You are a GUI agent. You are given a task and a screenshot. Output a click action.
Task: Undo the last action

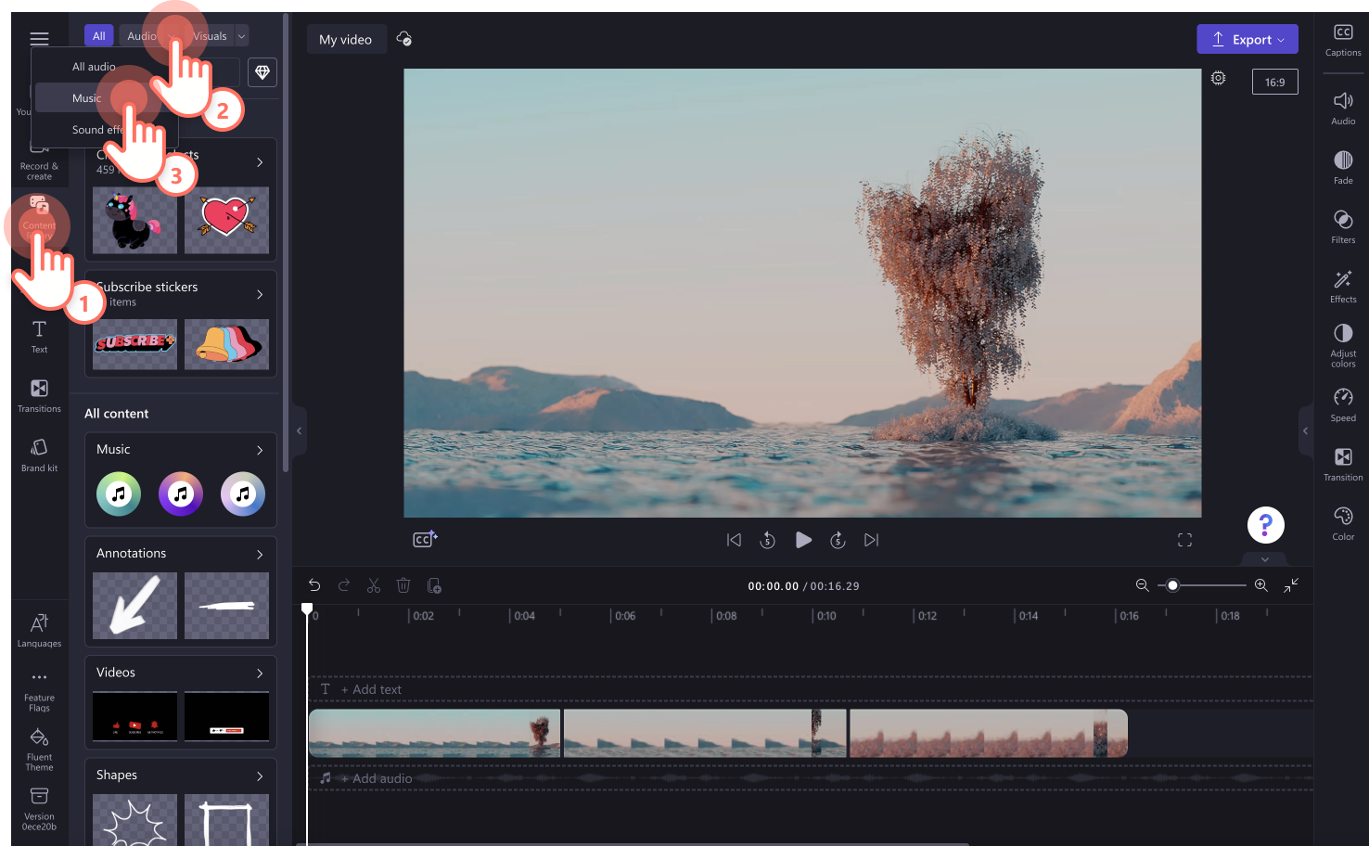coord(314,585)
